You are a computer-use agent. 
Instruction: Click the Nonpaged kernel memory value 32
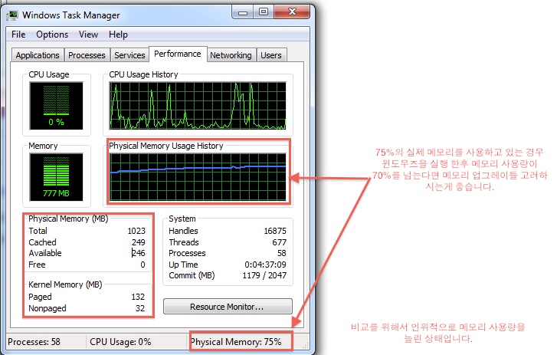[140, 308]
